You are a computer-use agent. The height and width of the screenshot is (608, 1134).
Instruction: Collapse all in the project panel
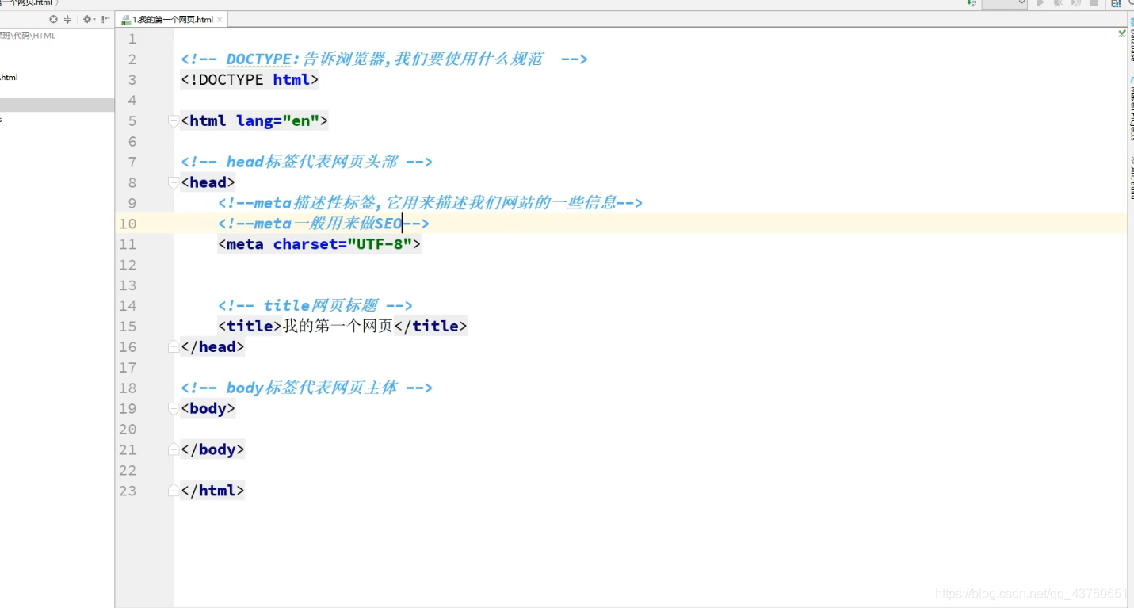click(x=67, y=20)
